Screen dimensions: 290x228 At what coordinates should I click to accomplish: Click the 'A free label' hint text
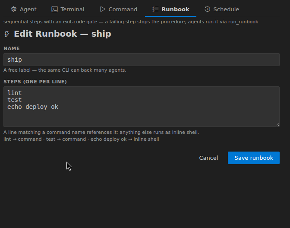[65, 70]
